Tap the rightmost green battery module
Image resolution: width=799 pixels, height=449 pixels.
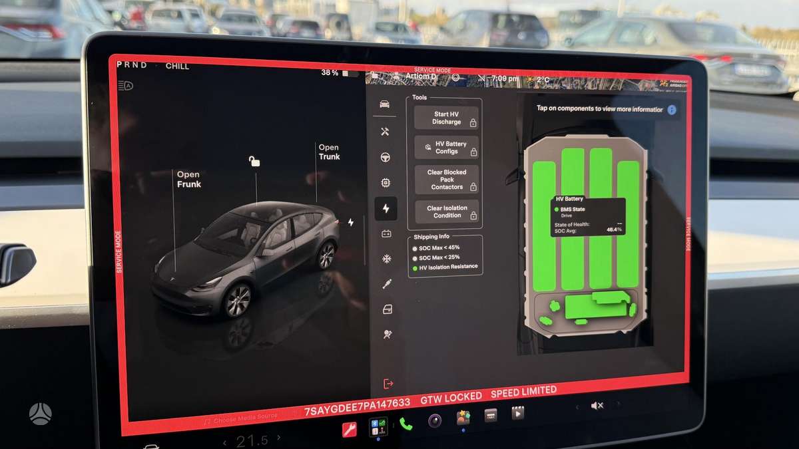[628, 224]
